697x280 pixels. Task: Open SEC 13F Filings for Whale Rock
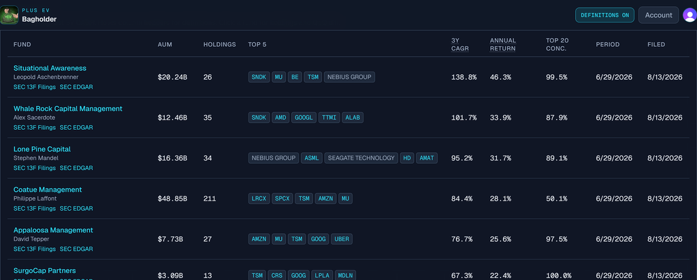35,127
